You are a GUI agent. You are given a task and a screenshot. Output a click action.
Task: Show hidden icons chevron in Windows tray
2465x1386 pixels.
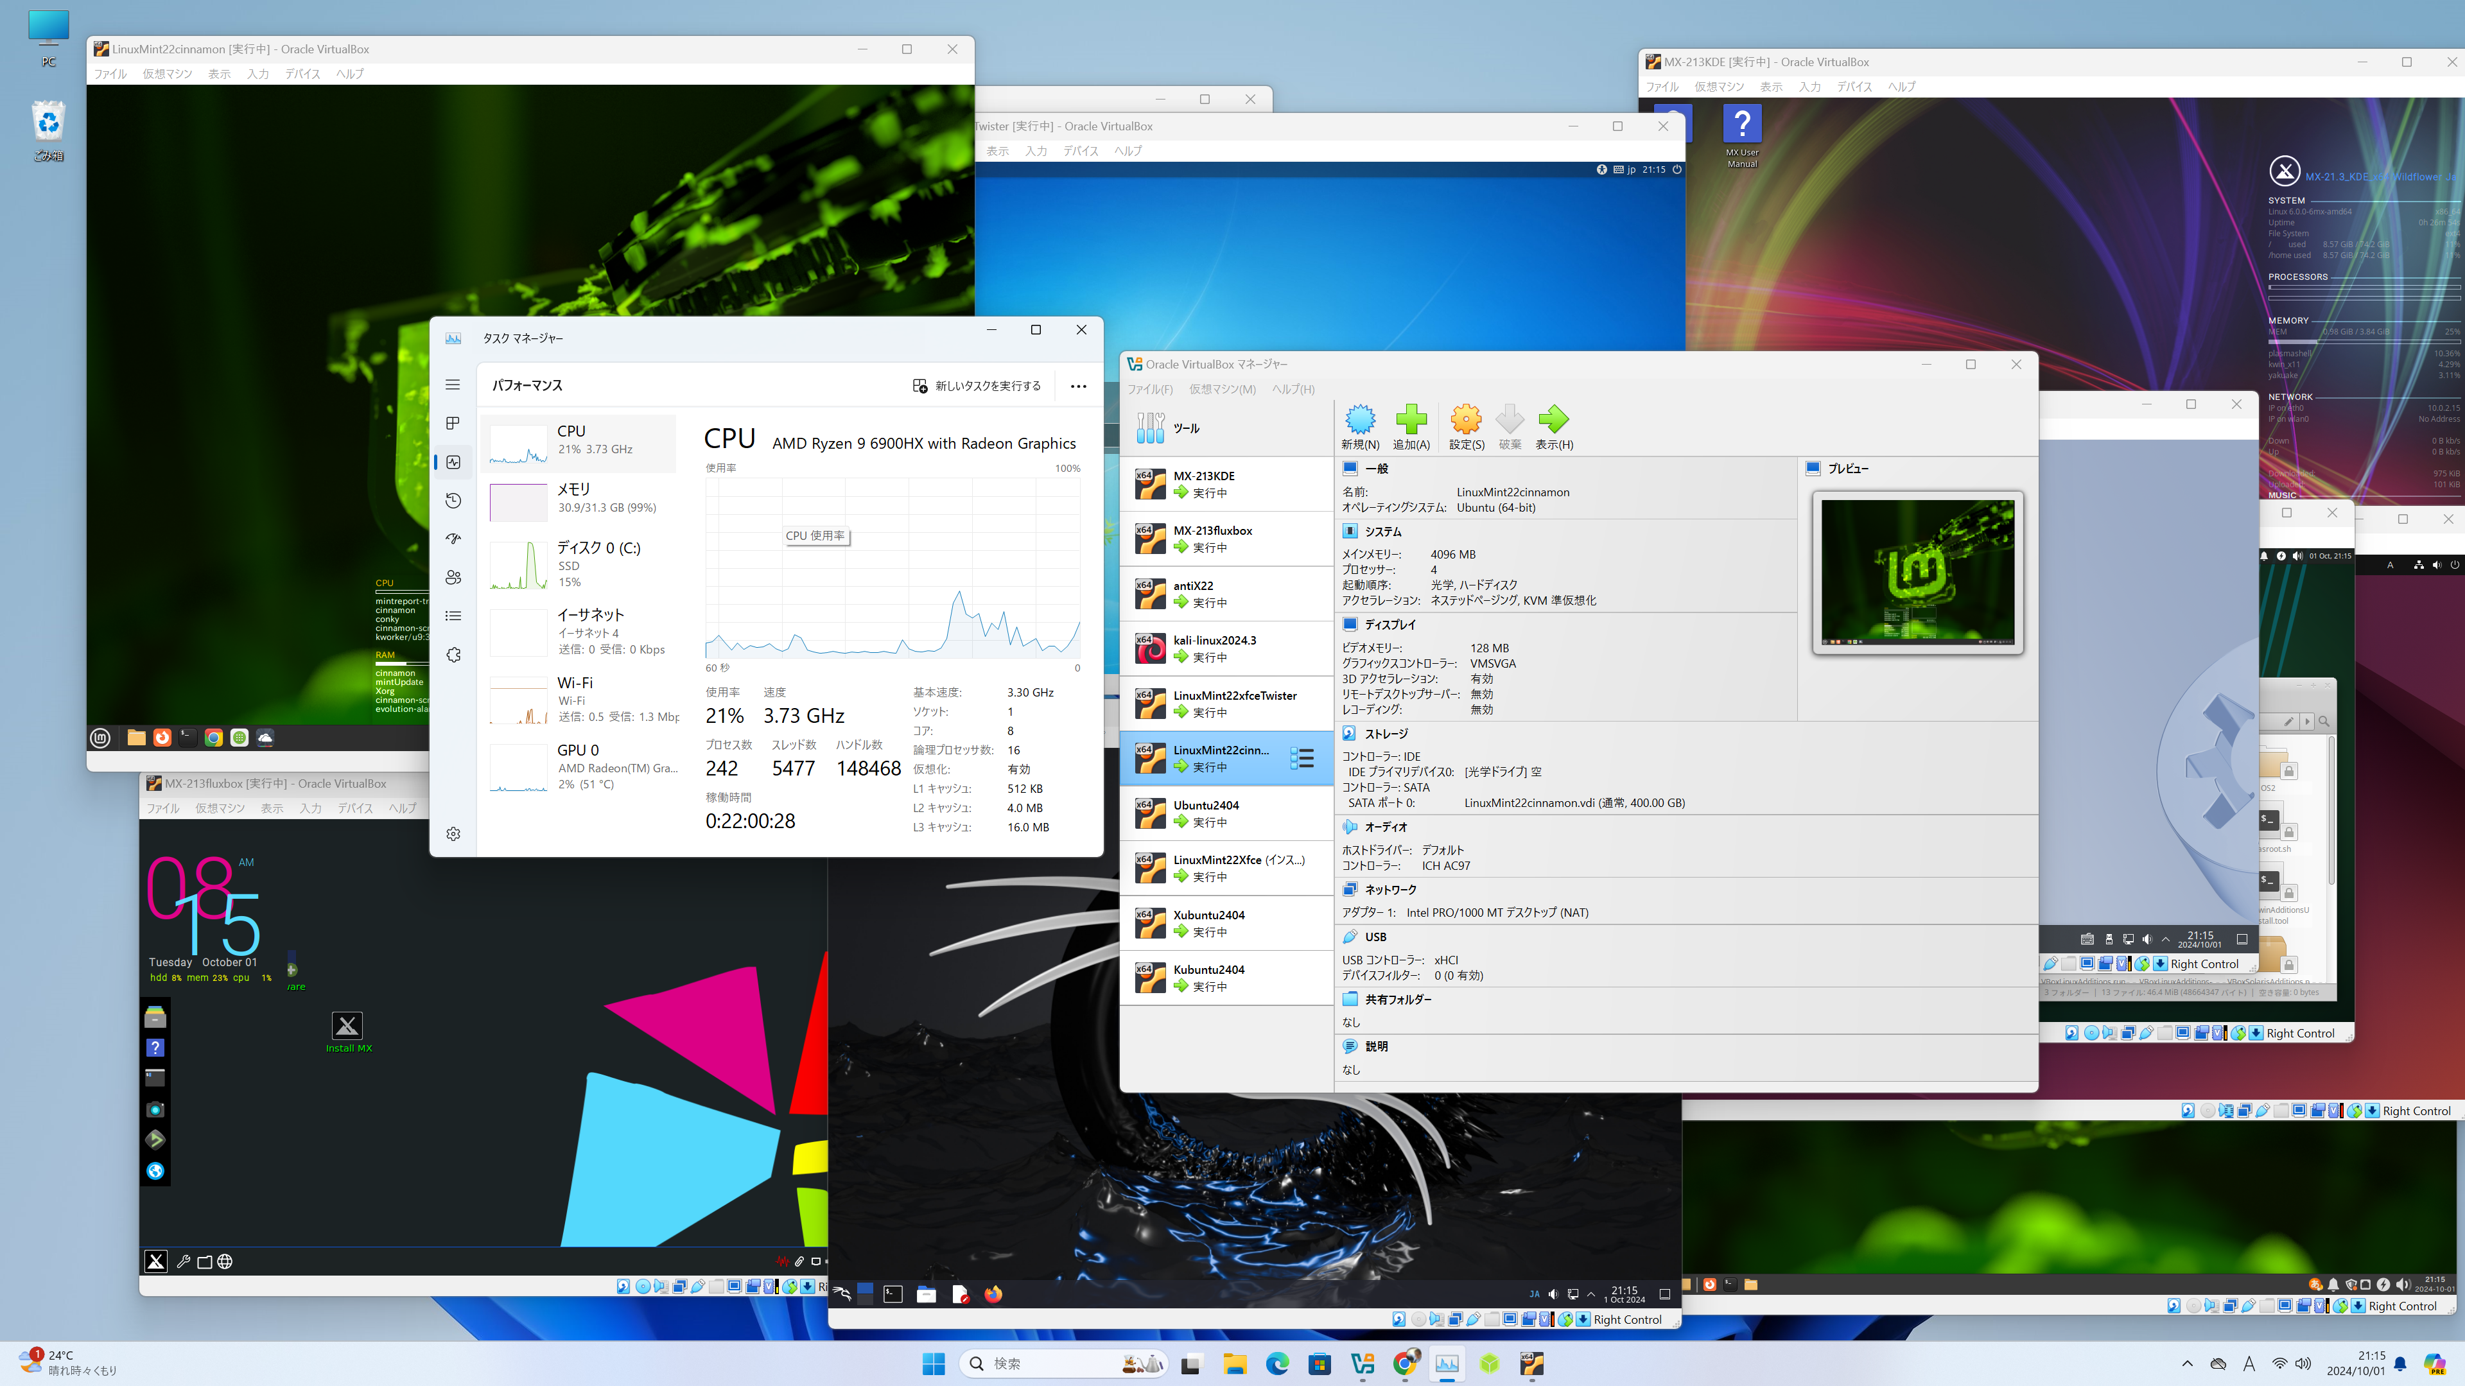point(2186,1364)
